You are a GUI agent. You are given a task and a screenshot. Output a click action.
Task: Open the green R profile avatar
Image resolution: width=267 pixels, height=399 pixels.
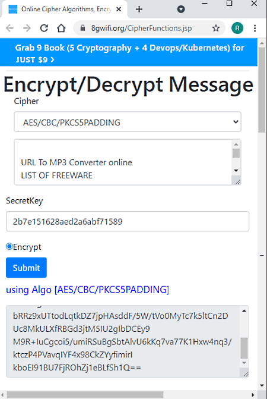point(237,28)
